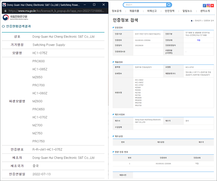This screenshot has width=217, height=181.
Task: Select 'Switching Power Supply' text
Action: 49,45
